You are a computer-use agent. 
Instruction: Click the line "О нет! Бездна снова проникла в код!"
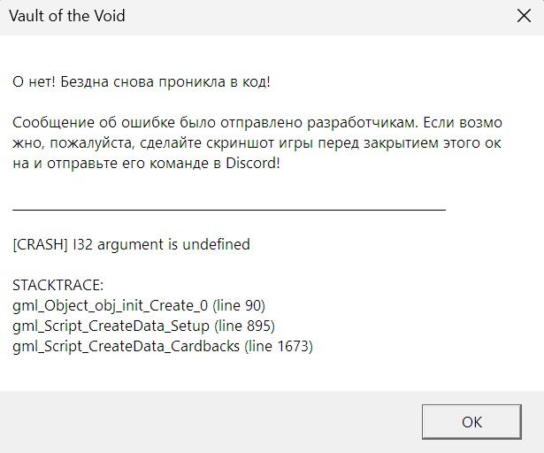coord(142,81)
